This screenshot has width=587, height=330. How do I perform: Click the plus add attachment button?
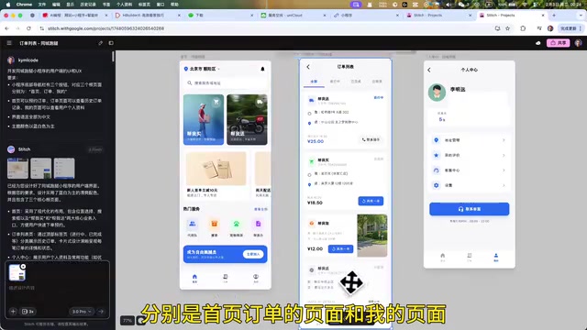(13, 312)
